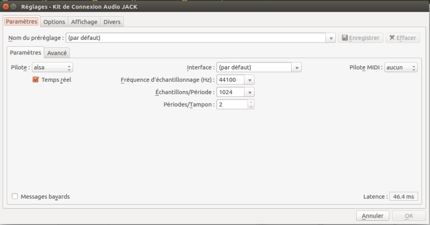The width and height of the screenshot is (430, 225).
Task: Decrease Périodes/Tampon with the down arrow
Action: pos(251,107)
